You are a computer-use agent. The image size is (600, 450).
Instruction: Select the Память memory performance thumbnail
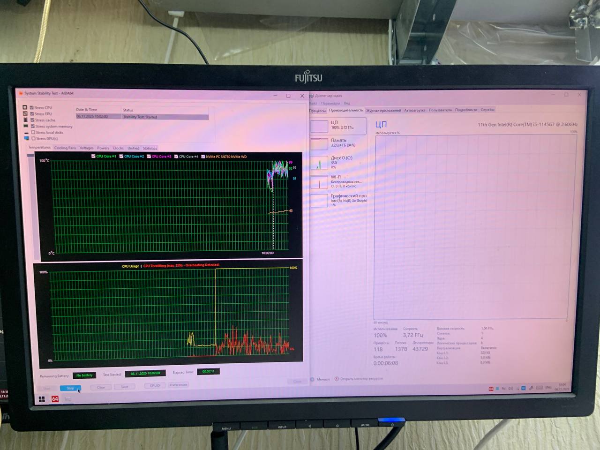tap(319, 143)
